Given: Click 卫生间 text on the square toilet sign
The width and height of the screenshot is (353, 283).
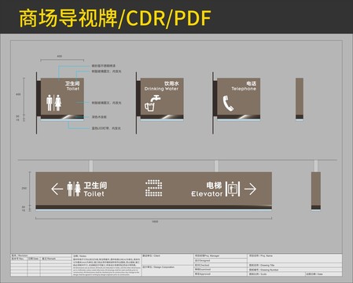Looking at the screenshot, I should (x=72, y=83).
